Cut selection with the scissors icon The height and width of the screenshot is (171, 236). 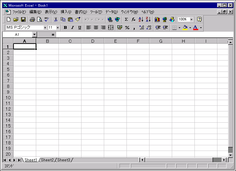[x=56, y=19]
